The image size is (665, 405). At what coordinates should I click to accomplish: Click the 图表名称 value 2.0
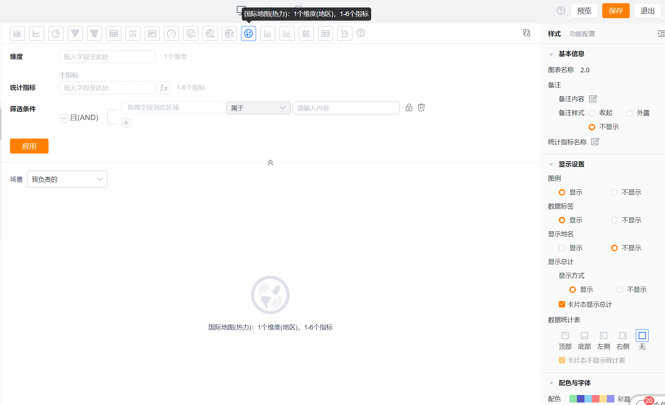585,70
